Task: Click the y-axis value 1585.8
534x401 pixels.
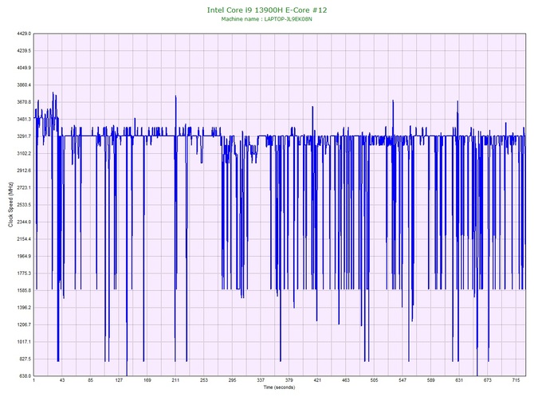Action: [24, 290]
